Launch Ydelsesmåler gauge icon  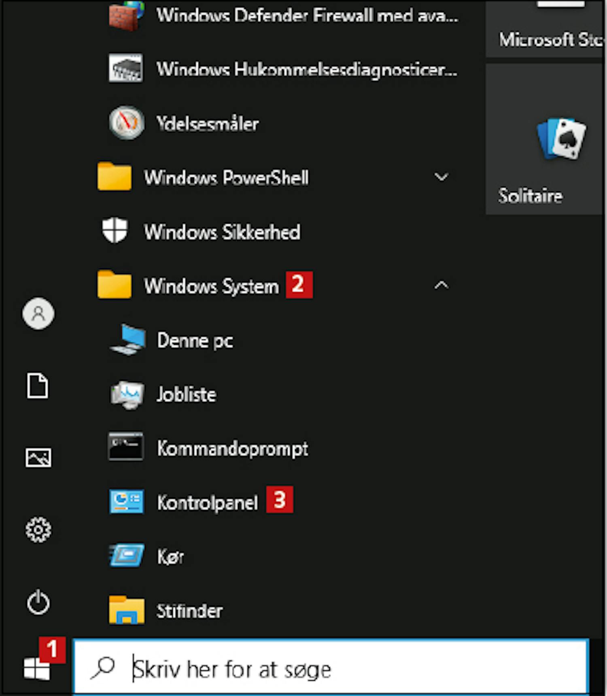[126, 123]
